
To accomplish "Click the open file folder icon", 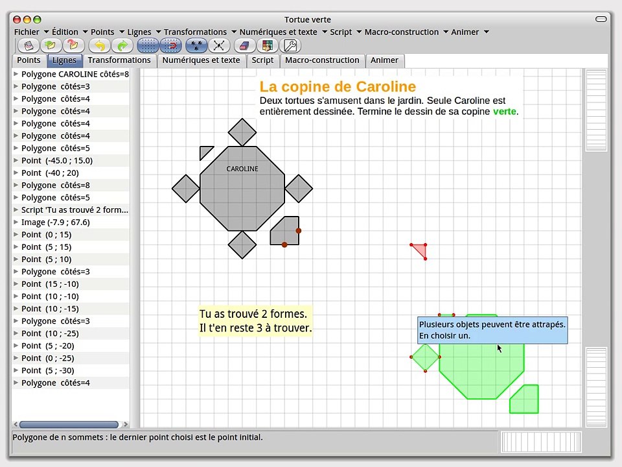I will tap(51, 45).
